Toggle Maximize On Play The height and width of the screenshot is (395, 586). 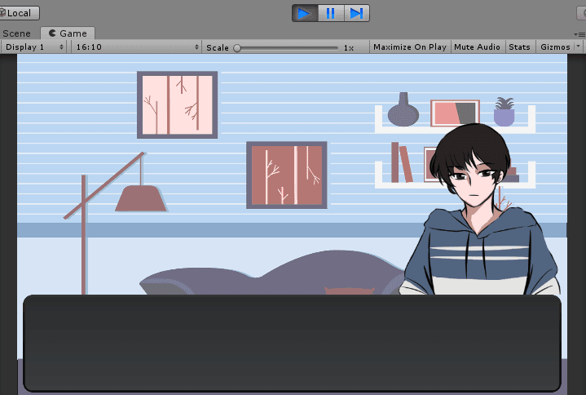pos(410,47)
